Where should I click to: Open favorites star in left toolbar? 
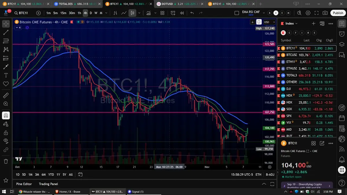pyautogui.click(x=6, y=180)
